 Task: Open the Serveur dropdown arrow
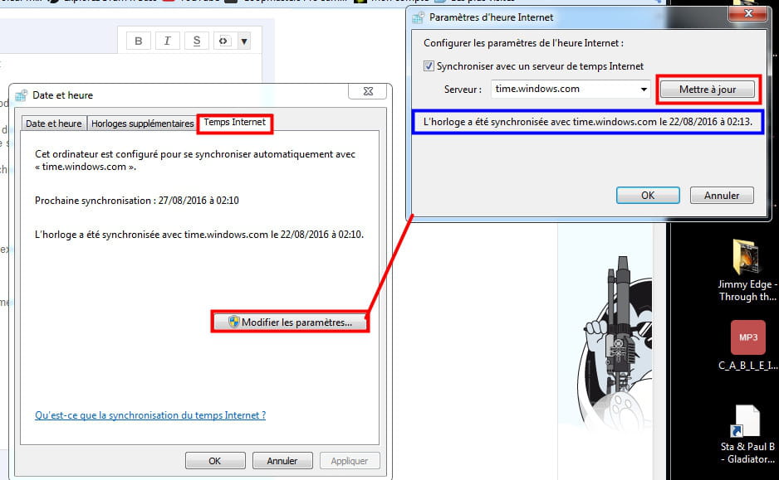pos(644,90)
